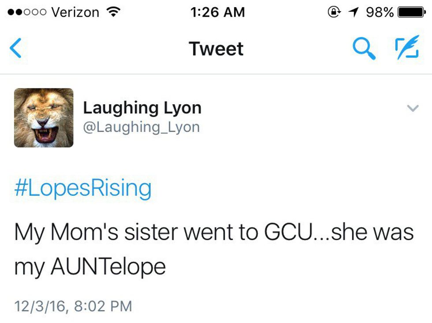
Task: Open search with the magnifying glass icon
Action: pos(364,48)
